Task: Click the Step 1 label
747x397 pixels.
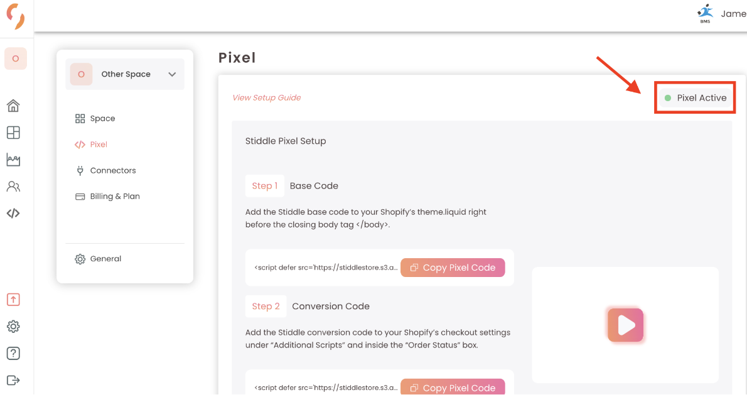Action: click(x=265, y=186)
